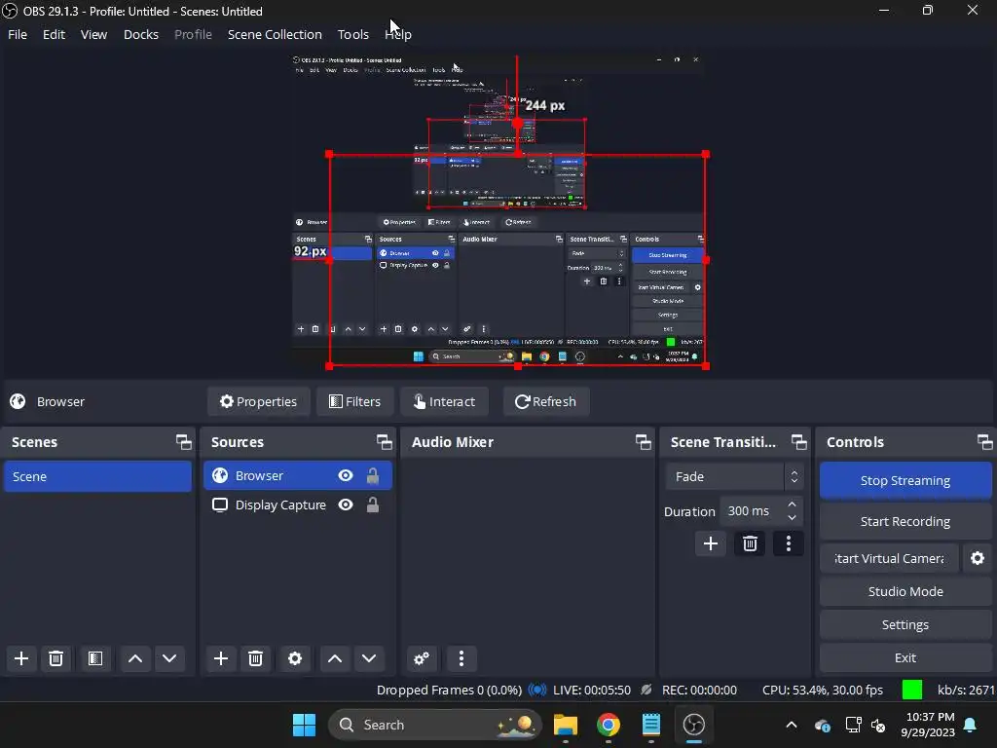The image size is (997, 748).
Task: Open virtual camera settings gear
Action: [x=978, y=558]
